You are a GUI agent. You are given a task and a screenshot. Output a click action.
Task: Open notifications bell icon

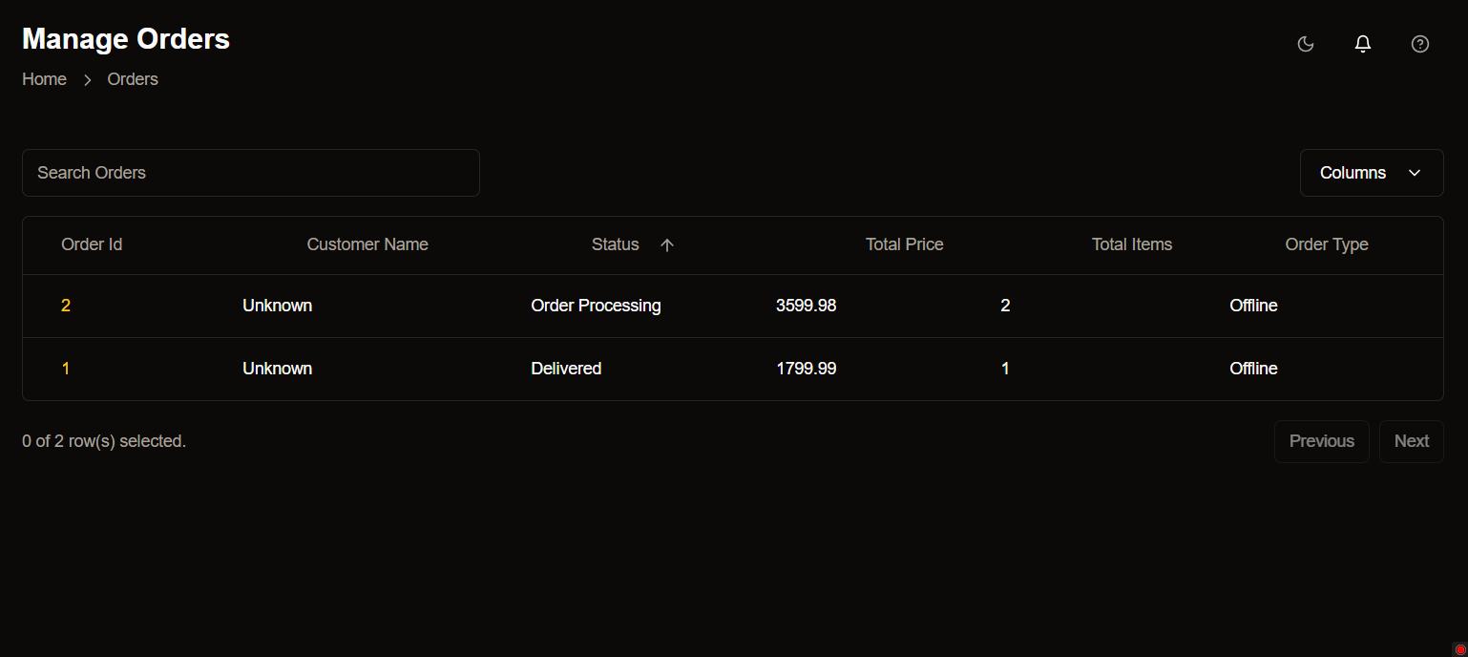[1363, 44]
